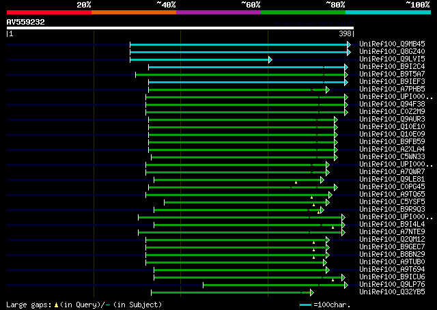Open the UniRef100_B9I2C4 hit label
The width and height of the screenshot is (437, 310).
392,67
